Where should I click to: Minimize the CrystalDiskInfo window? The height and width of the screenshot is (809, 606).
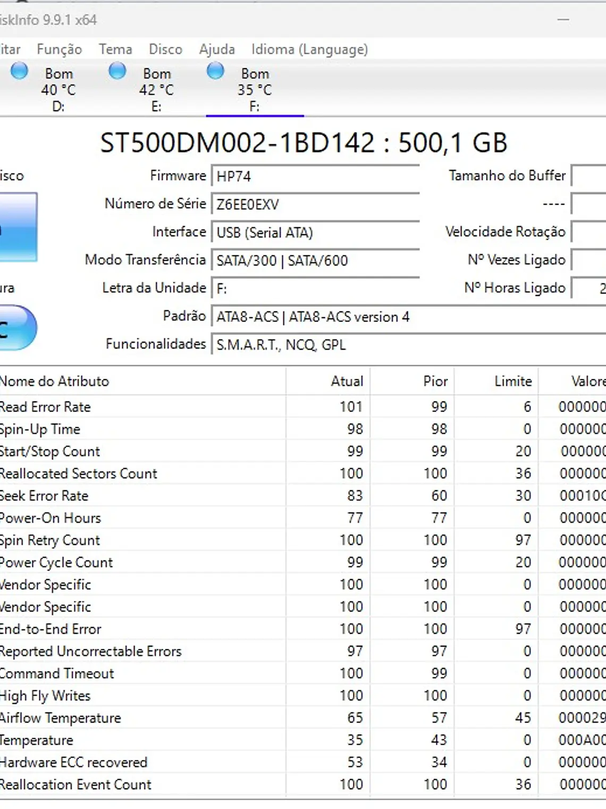[563, 20]
